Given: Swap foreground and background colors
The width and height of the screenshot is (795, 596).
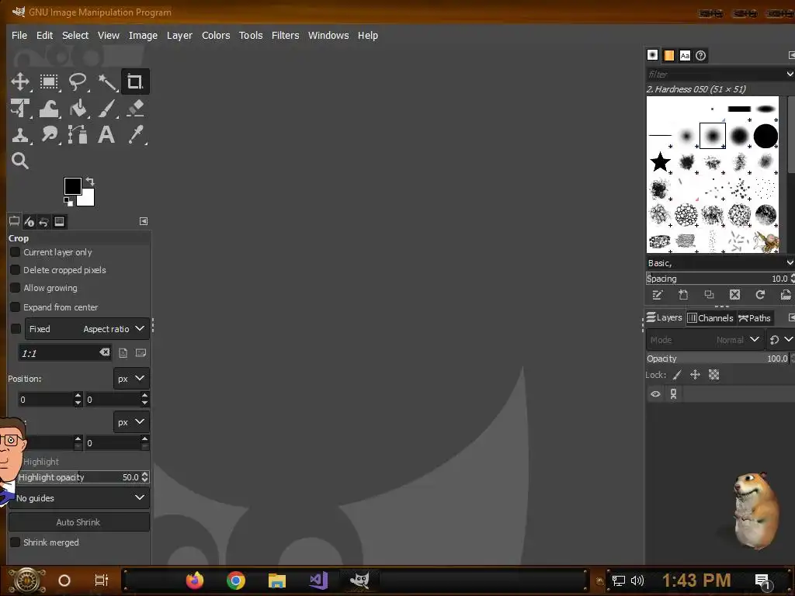Looking at the screenshot, I should [90, 182].
